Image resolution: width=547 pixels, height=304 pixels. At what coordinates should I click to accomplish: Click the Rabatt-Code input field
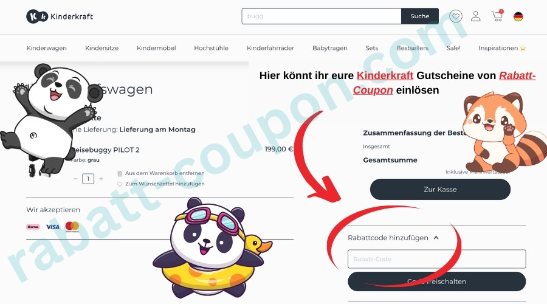(437, 259)
